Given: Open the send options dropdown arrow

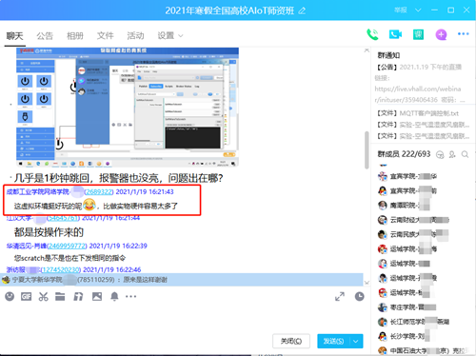Looking at the screenshot, I should tap(356, 342).
